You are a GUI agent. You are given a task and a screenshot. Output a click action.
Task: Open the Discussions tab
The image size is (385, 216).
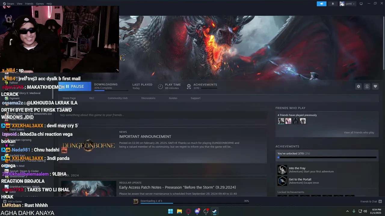(x=148, y=98)
